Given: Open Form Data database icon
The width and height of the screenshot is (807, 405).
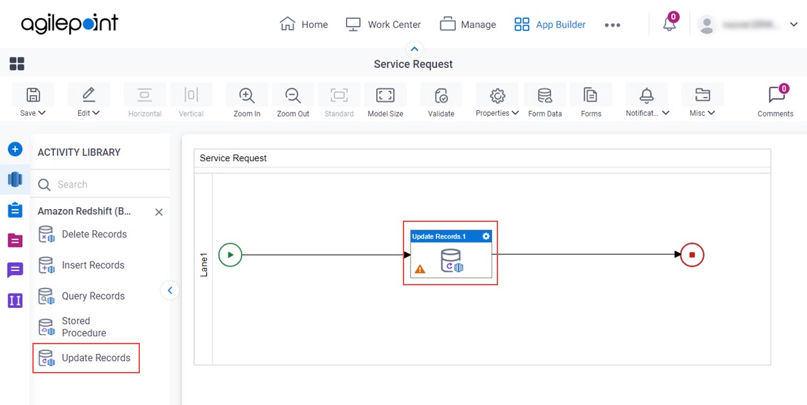Looking at the screenshot, I should (545, 96).
